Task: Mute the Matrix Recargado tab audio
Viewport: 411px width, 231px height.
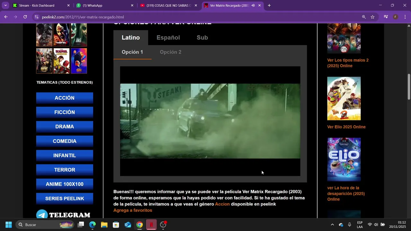Action: click(253, 5)
